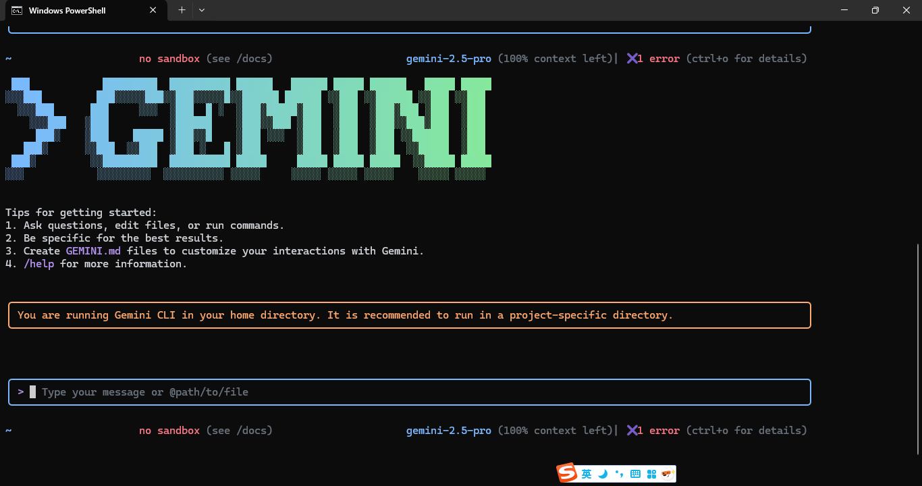This screenshot has width=922, height=486.
Task: Click the orange home directory warning message
Action: coord(345,315)
